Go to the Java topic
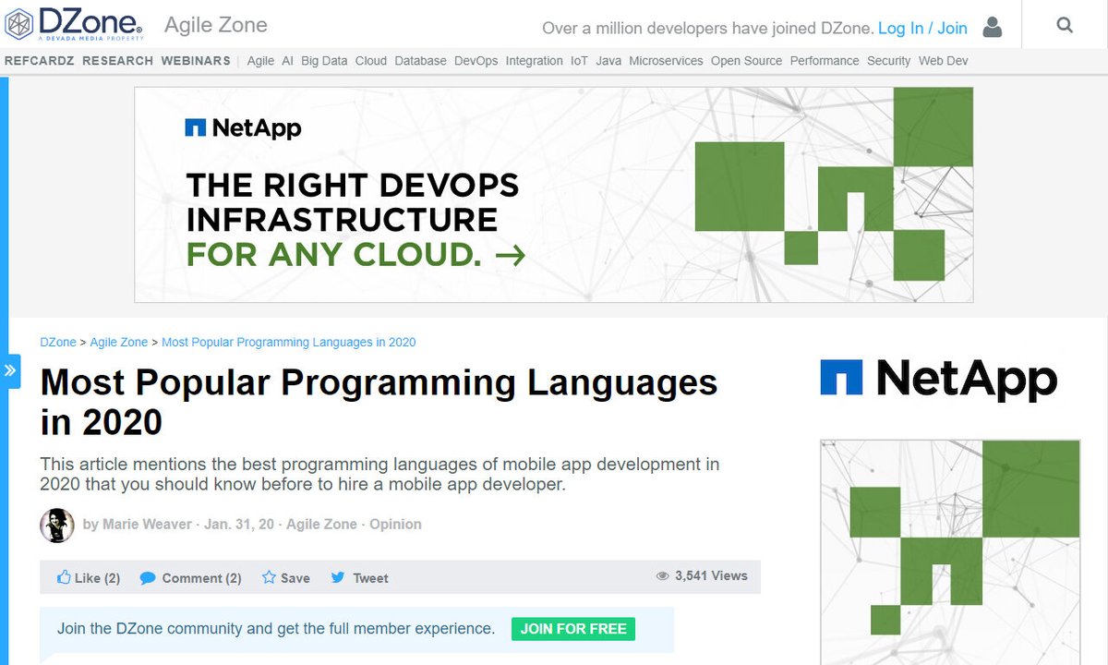1108x665 pixels. (608, 61)
